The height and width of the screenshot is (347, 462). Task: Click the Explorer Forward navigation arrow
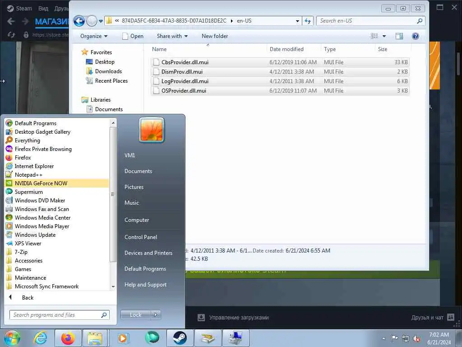[x=92, y=21]
